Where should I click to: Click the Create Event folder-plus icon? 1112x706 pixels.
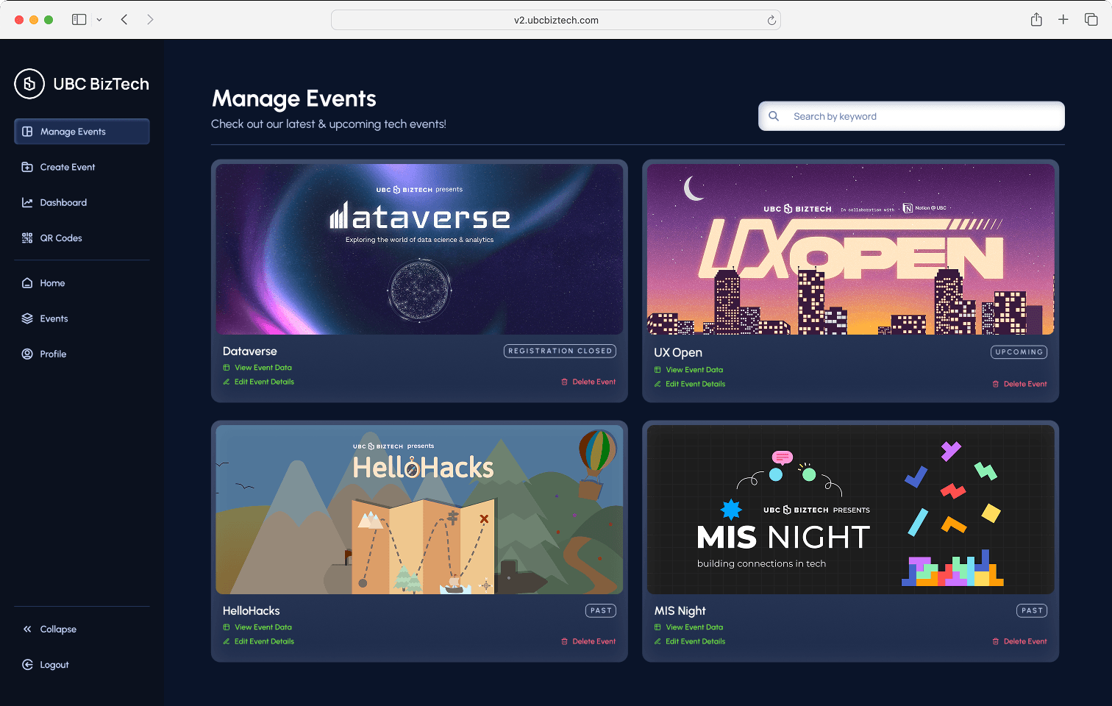pyautogui.click(x=27, y=167)
